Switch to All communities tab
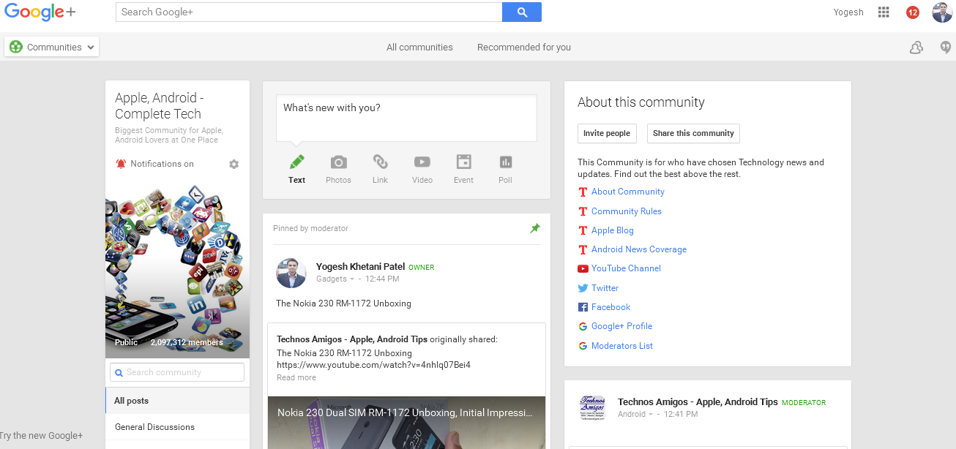Screen dimensions: 956x449 419,48
